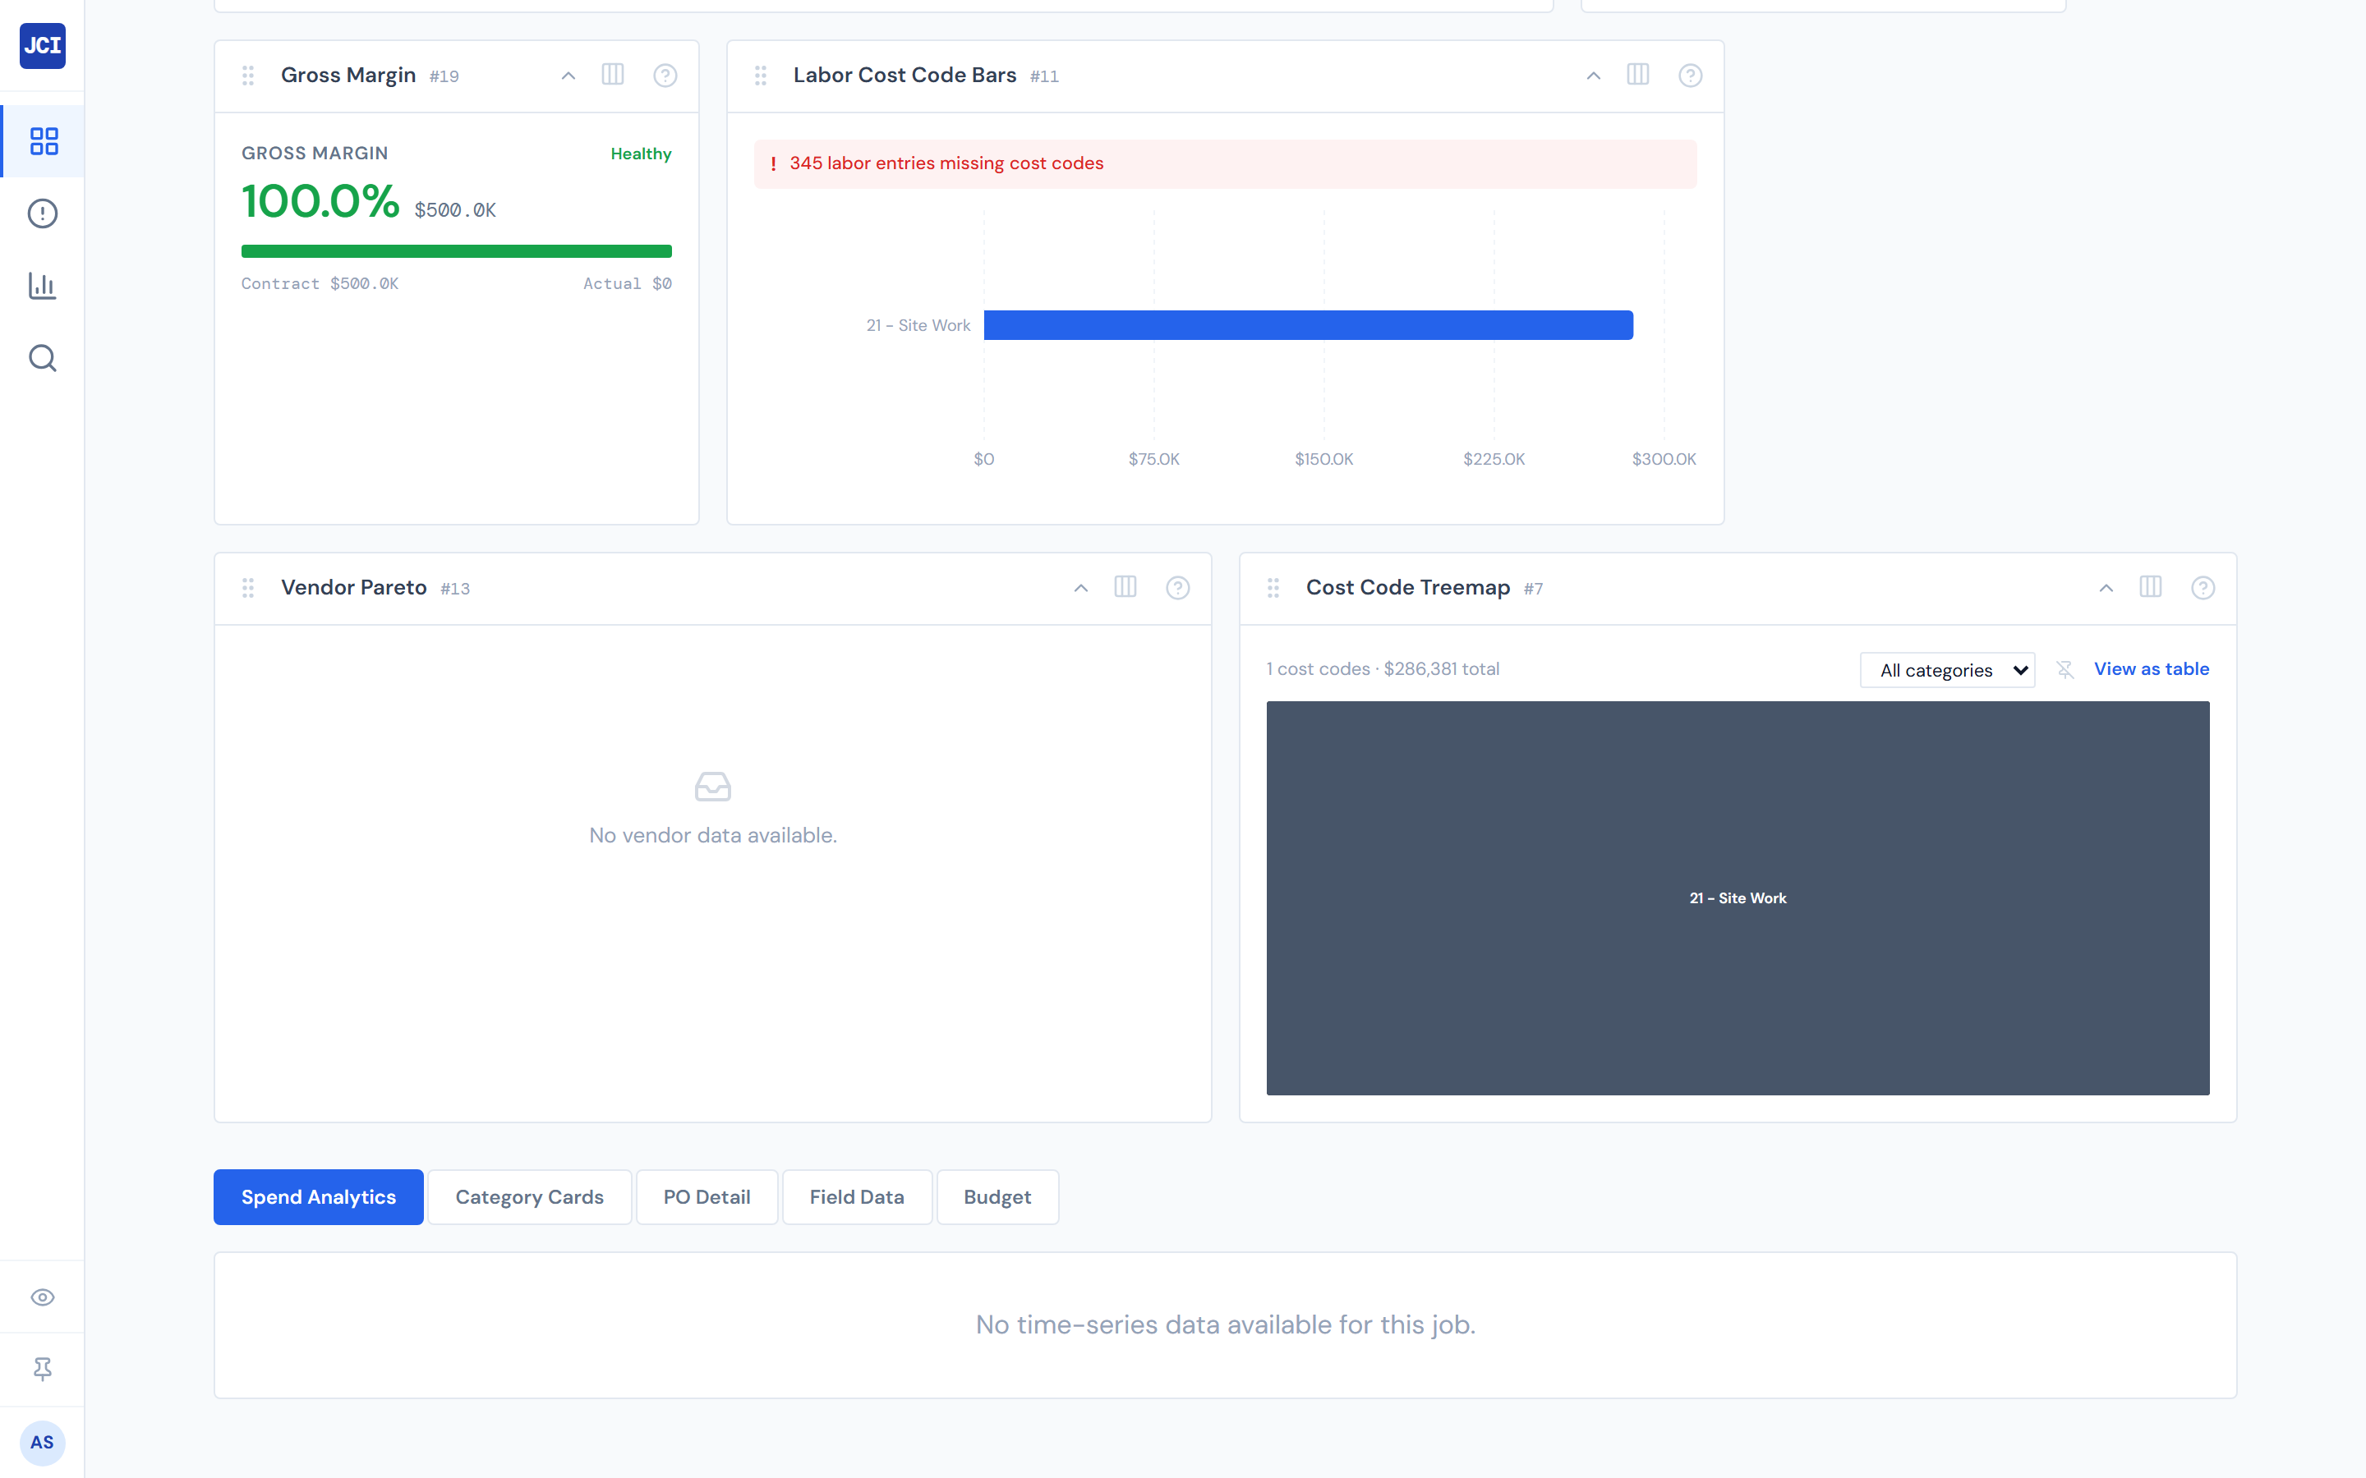Click the View as table link
The height and width of the screenshot is (1478, 2366).
[x=2151, y=668]
